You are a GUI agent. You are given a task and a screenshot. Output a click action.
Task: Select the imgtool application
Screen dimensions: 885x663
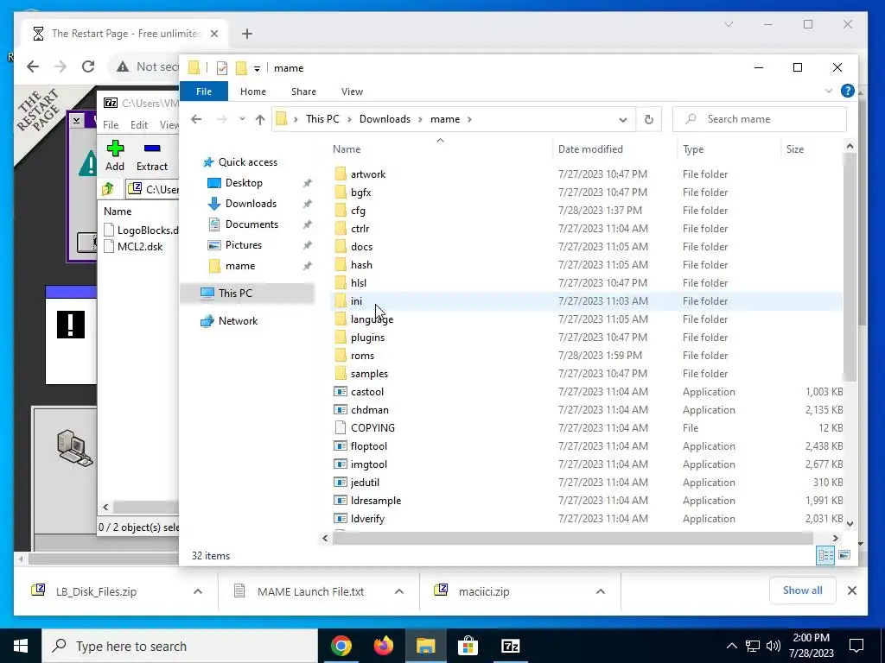click(x=368, y=464)
